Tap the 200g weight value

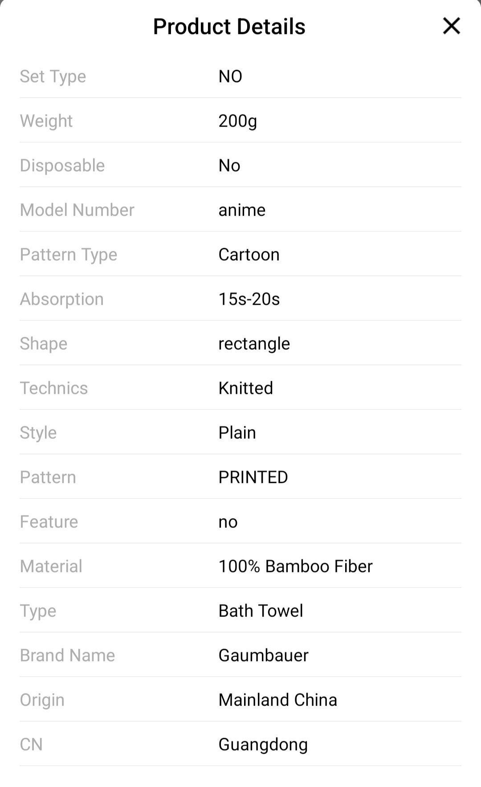point(237,121)
